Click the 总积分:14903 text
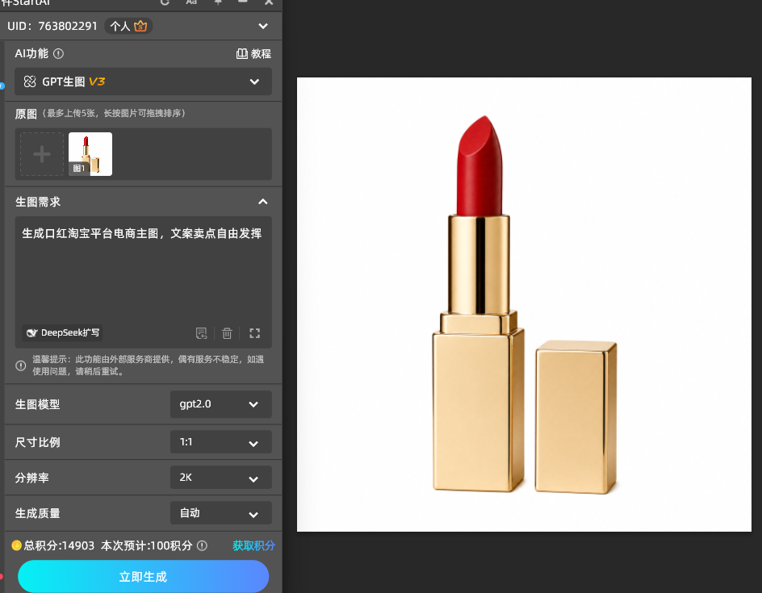 [59, 546]
